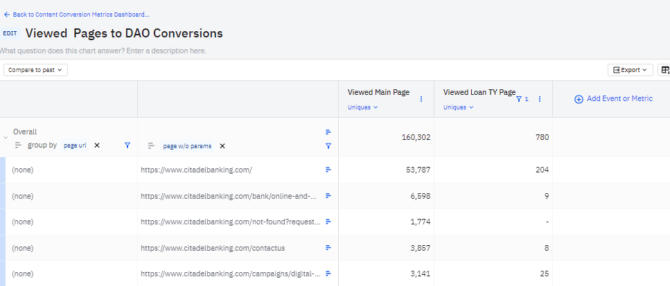Collapse the Overall row chevron

click(x=6, y=137)
